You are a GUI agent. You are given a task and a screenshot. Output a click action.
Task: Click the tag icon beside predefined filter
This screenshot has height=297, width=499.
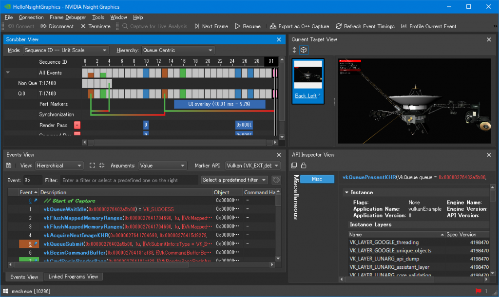276,180
